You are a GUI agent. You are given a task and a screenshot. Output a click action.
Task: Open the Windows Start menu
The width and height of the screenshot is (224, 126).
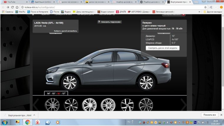click(5, 122)
